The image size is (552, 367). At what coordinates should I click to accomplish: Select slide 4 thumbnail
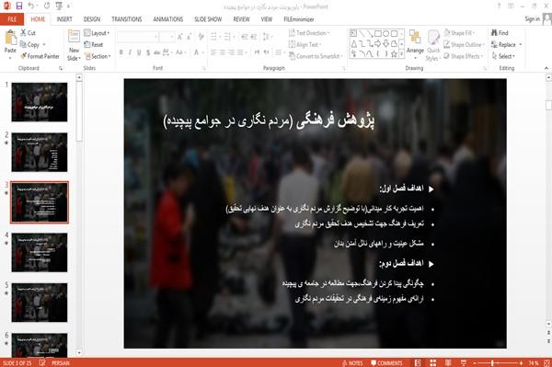[x=40, y=252]
